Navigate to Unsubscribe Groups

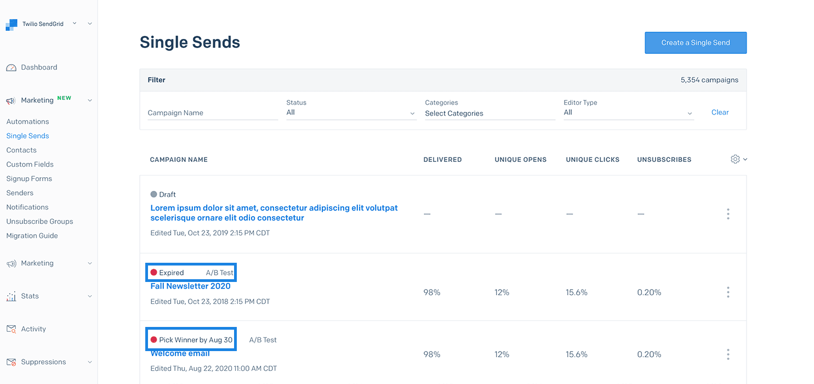(39, 221)
